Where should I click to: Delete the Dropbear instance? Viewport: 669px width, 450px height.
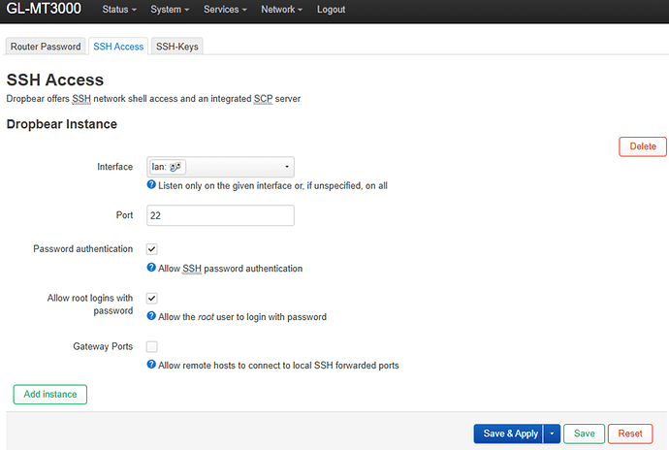[x=643, y=146]
